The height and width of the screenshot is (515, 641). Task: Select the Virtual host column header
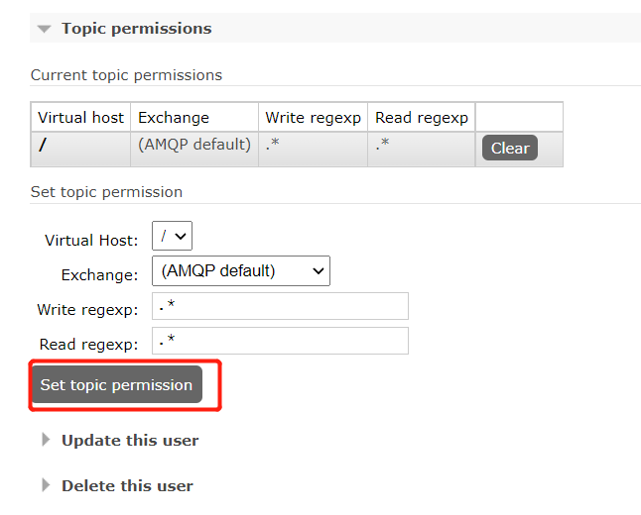coord(80,118)
